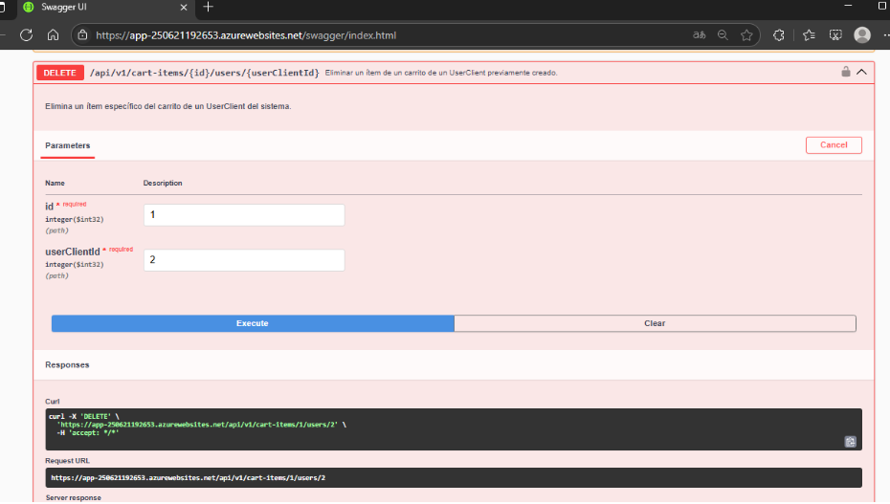Clear the request responses
This screenshot has height=504, width=890.
pyautogui.click(x=655, y=323)
